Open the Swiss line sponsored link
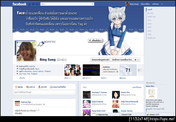Screen dimensions: 176x122 150,86
